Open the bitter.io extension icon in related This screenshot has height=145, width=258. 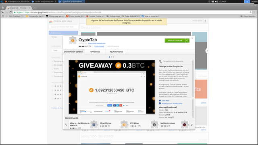pos(94,124)
